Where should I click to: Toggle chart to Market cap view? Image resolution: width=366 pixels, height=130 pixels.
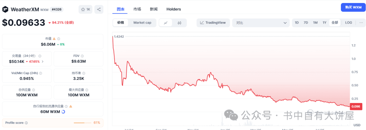coord(142,23)
